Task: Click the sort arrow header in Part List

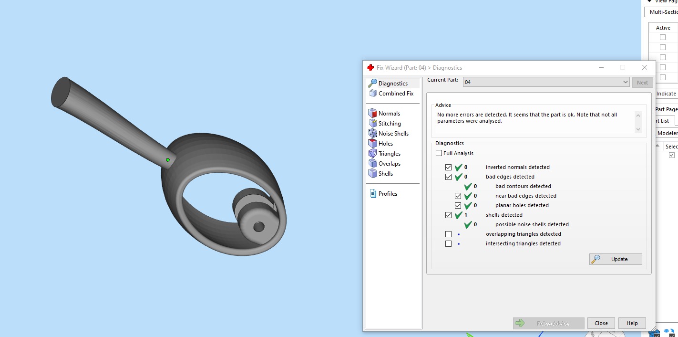Action: point(658,146)
